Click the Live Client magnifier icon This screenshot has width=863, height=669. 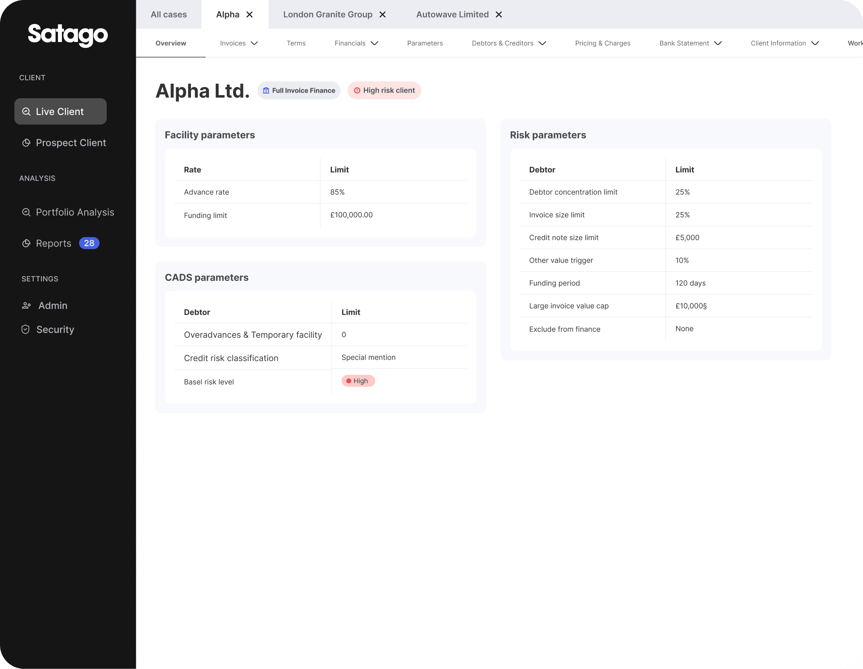point(26,112)
